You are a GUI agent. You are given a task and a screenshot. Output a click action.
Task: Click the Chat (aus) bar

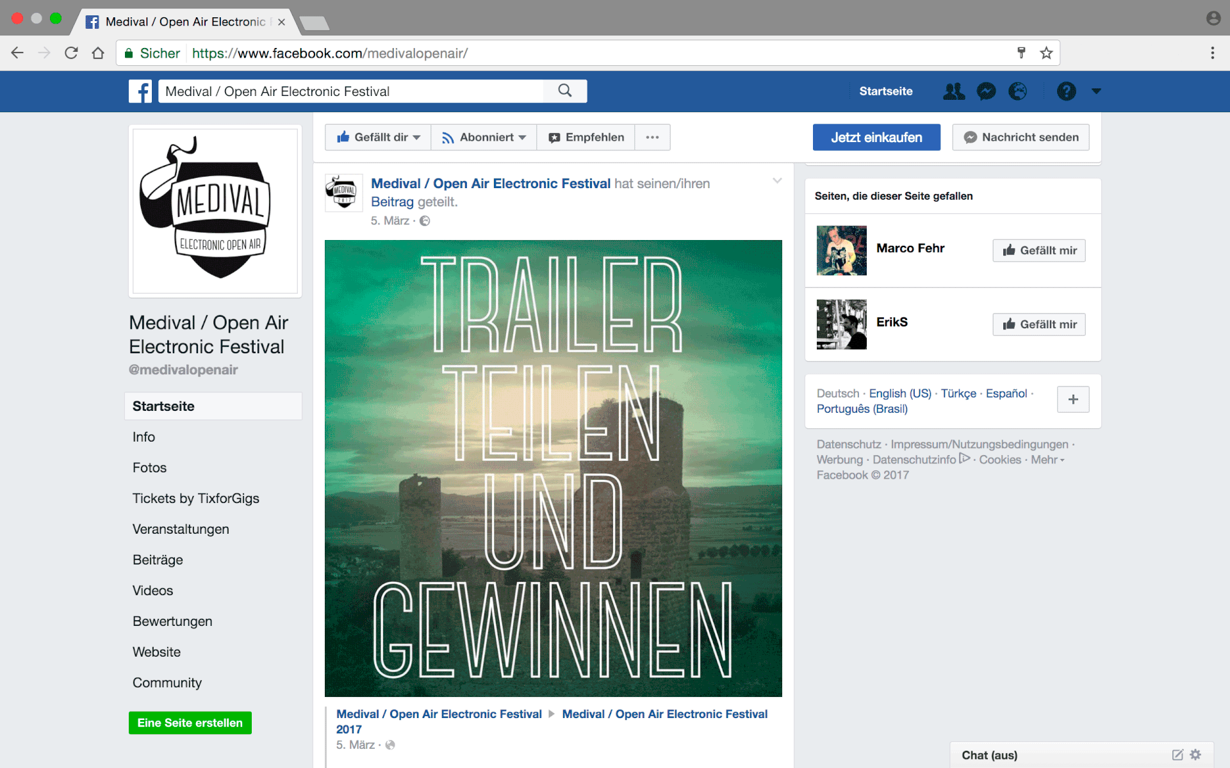click(1082, 755)
